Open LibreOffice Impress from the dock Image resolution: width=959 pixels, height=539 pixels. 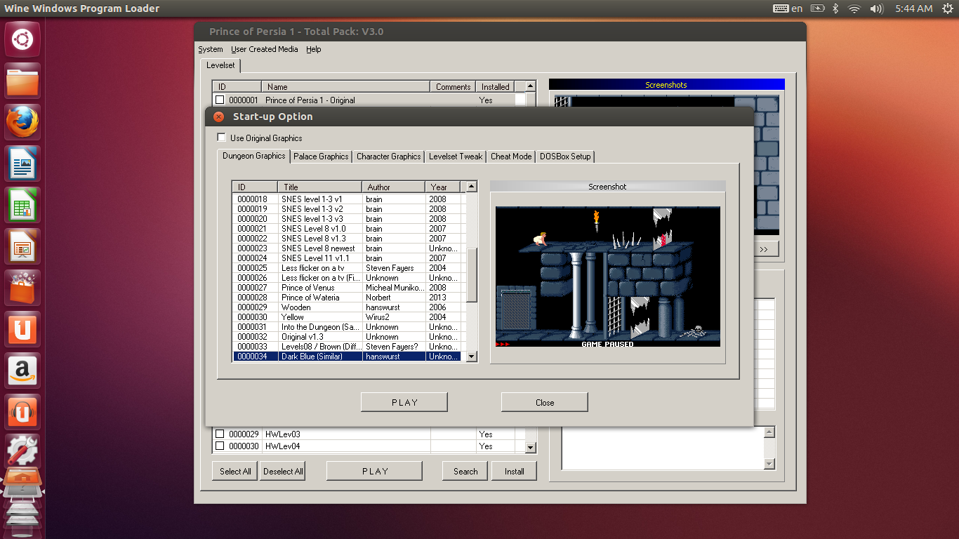22,246
